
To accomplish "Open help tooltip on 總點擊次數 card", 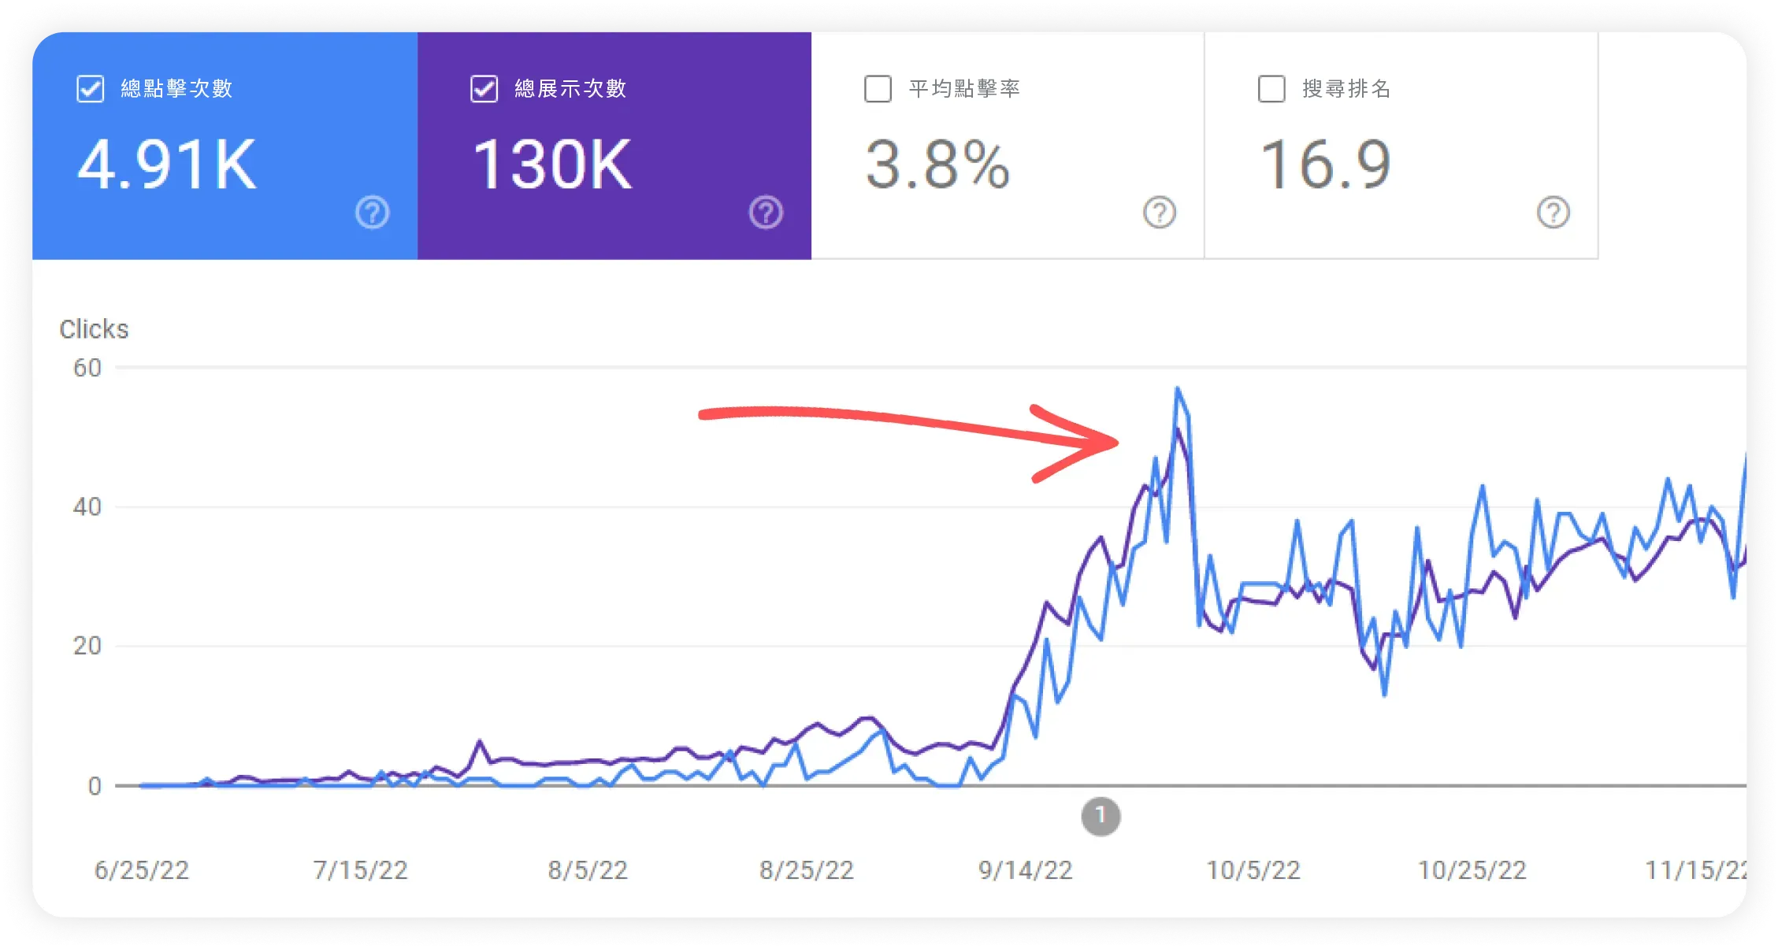I will [x=371, y=213].
